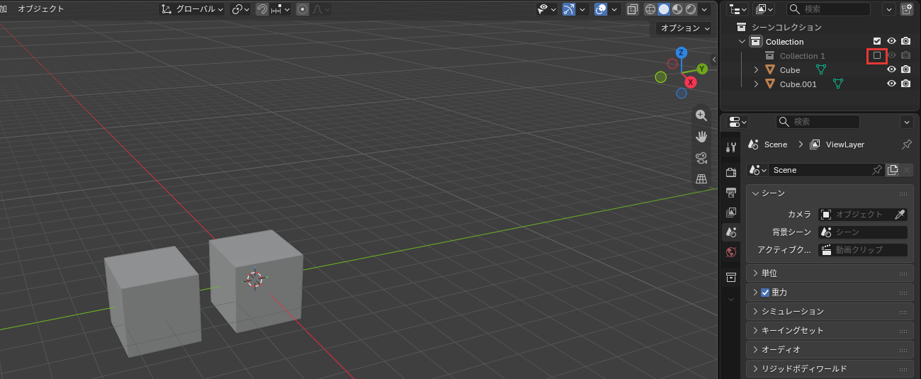Open the World properties tab icon
This screenshot has height=379, width=921.
coord(731,251)
